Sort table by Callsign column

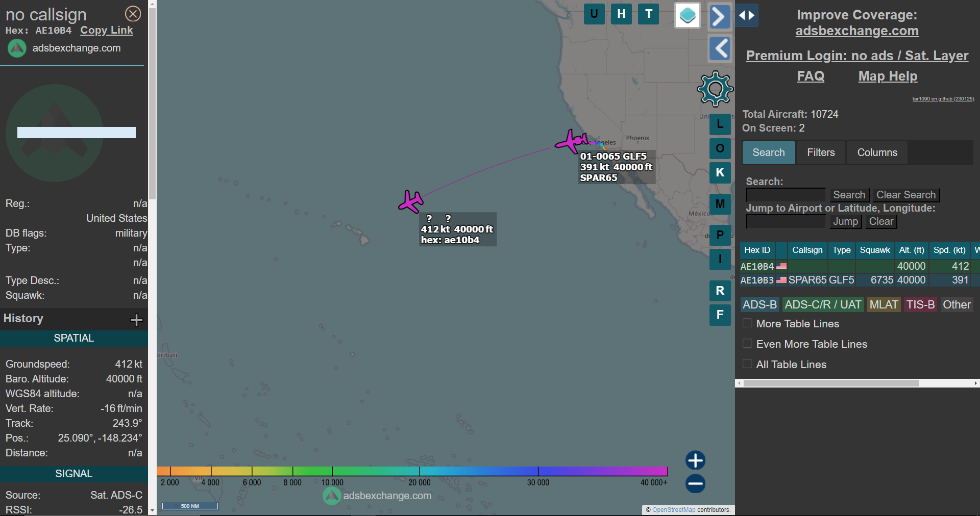coord(807,250)
